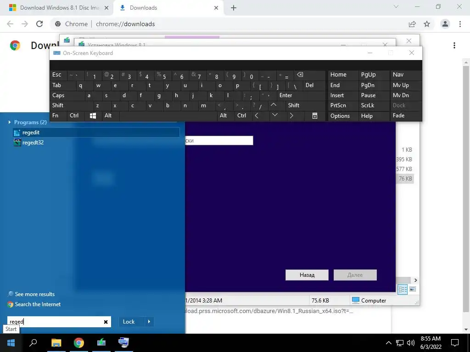This screenshot has width=470, height=352.
Task: Open a new Chrome tab
Action: click(x=234, y=8)
